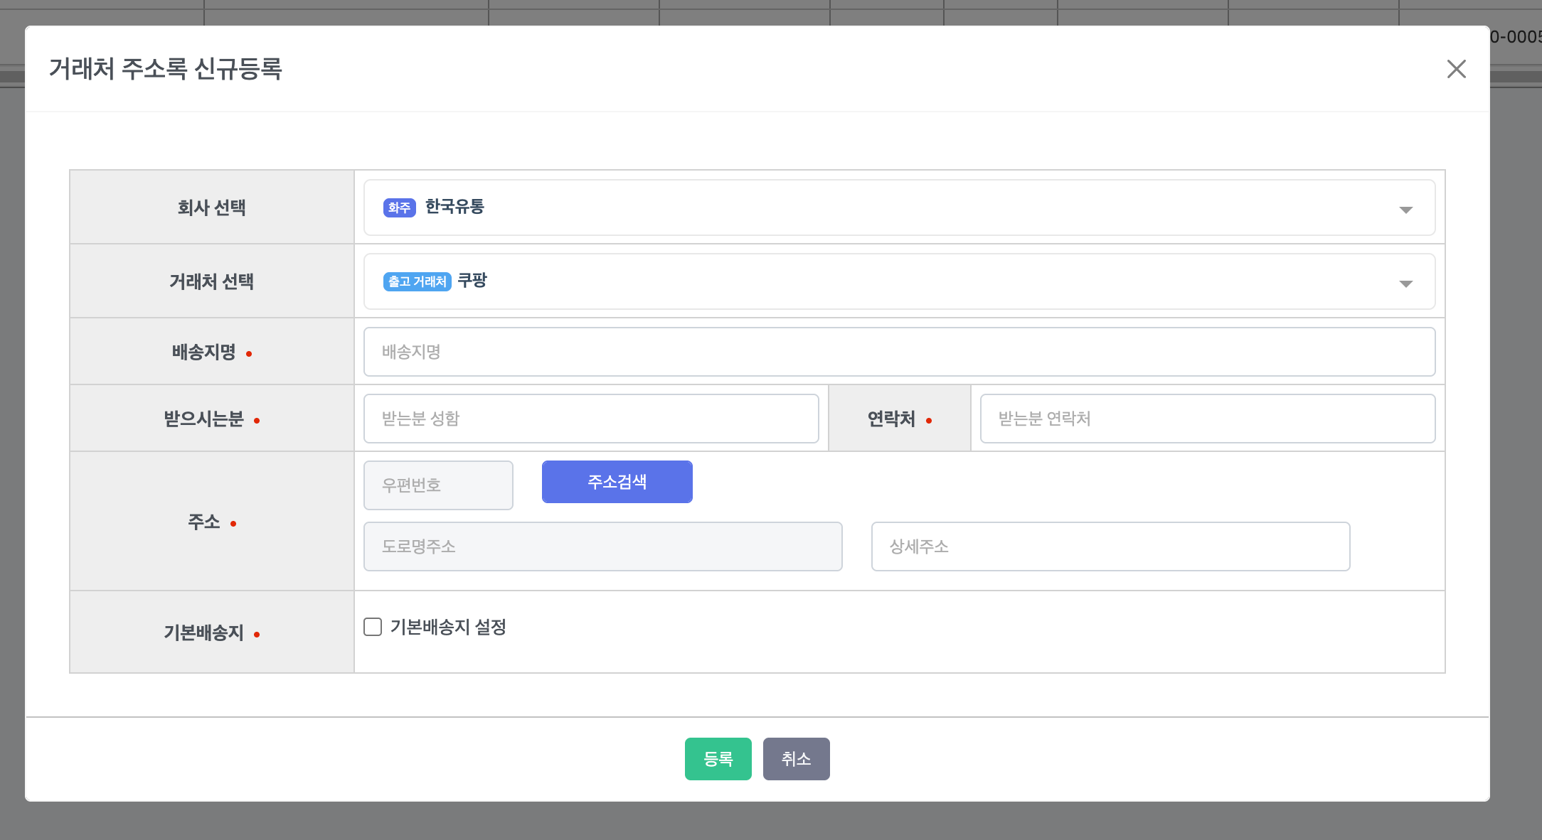Click the 주소 row label cell
This screenshot has height=840, width=1542.
click(x=212, y=522)
